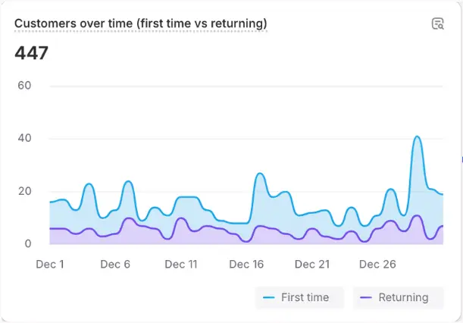Click the First time peak above Dec 16
Screen dimensions: 463x323
point(259,174)
